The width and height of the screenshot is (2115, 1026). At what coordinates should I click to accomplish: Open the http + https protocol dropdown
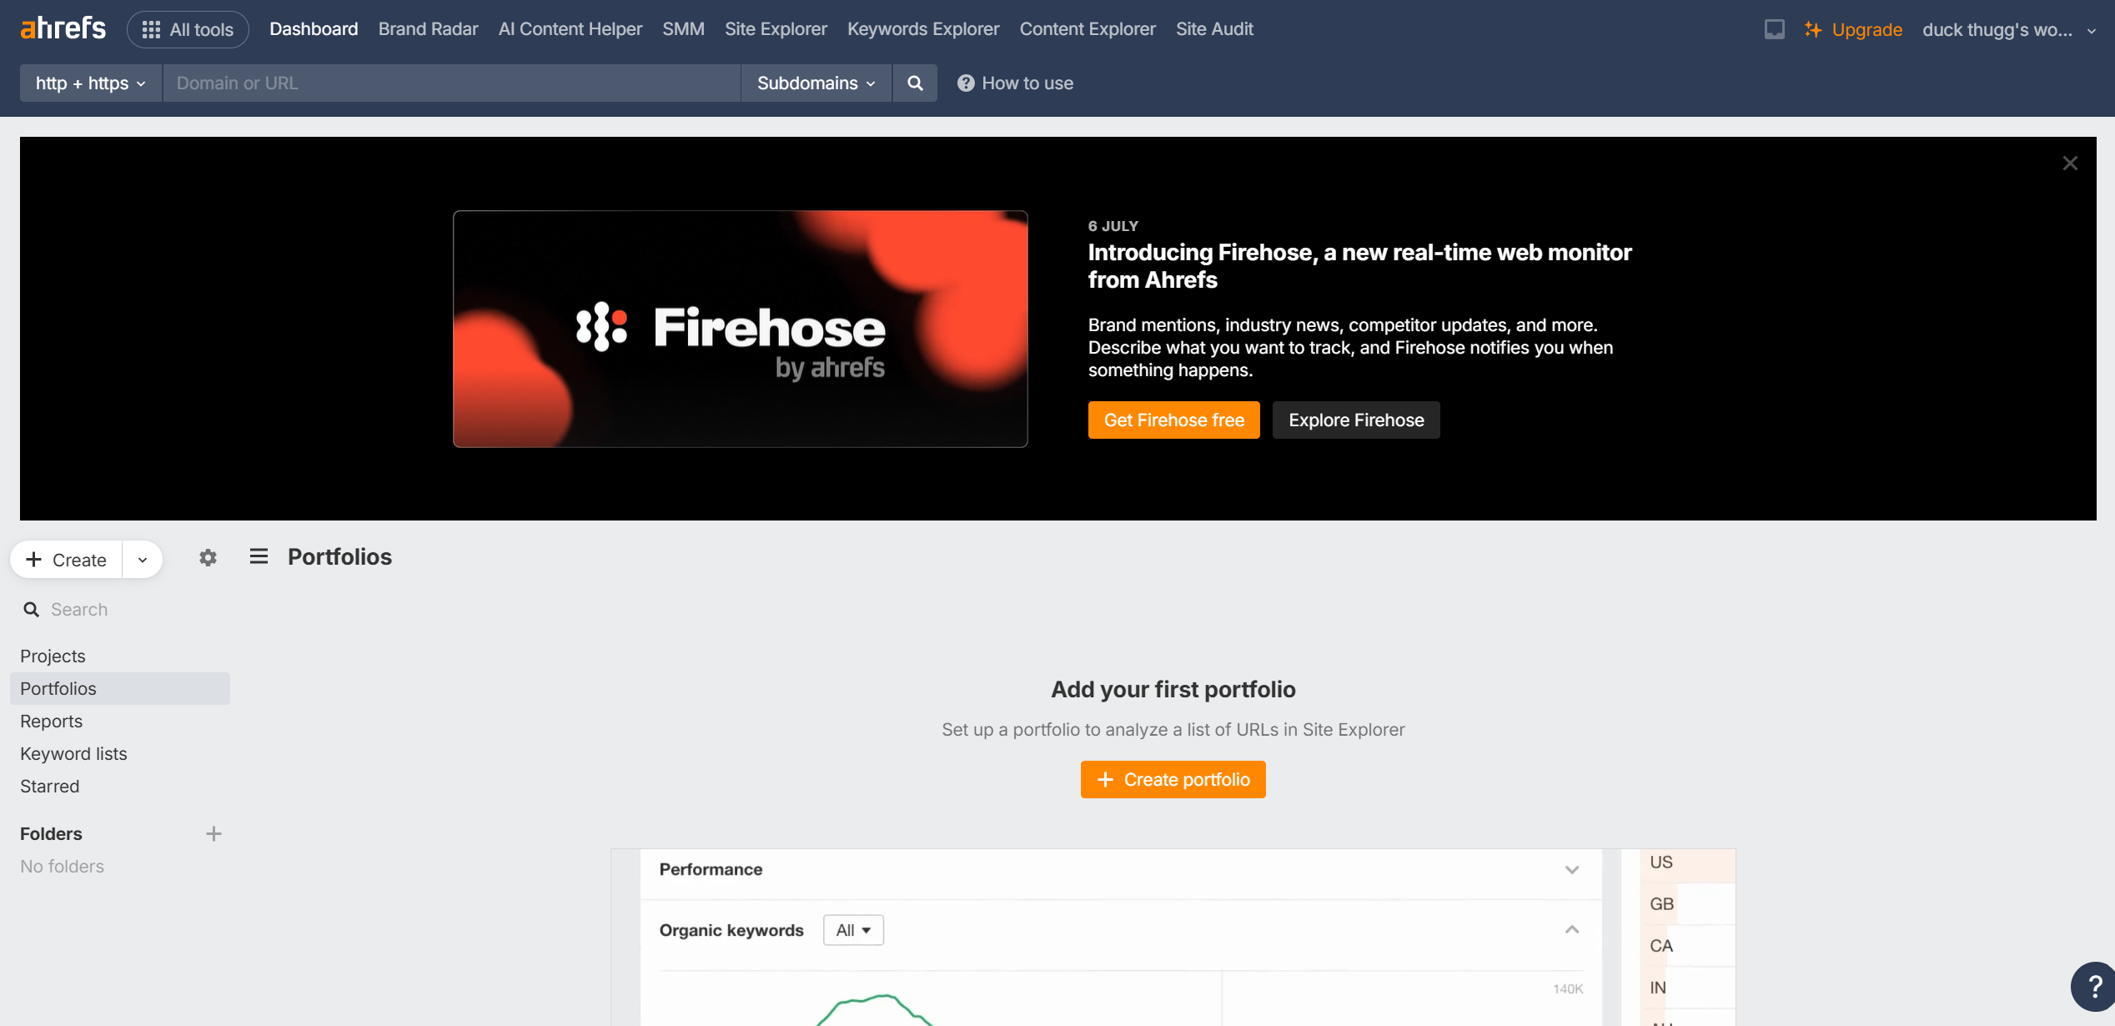(x=91, y=83)
